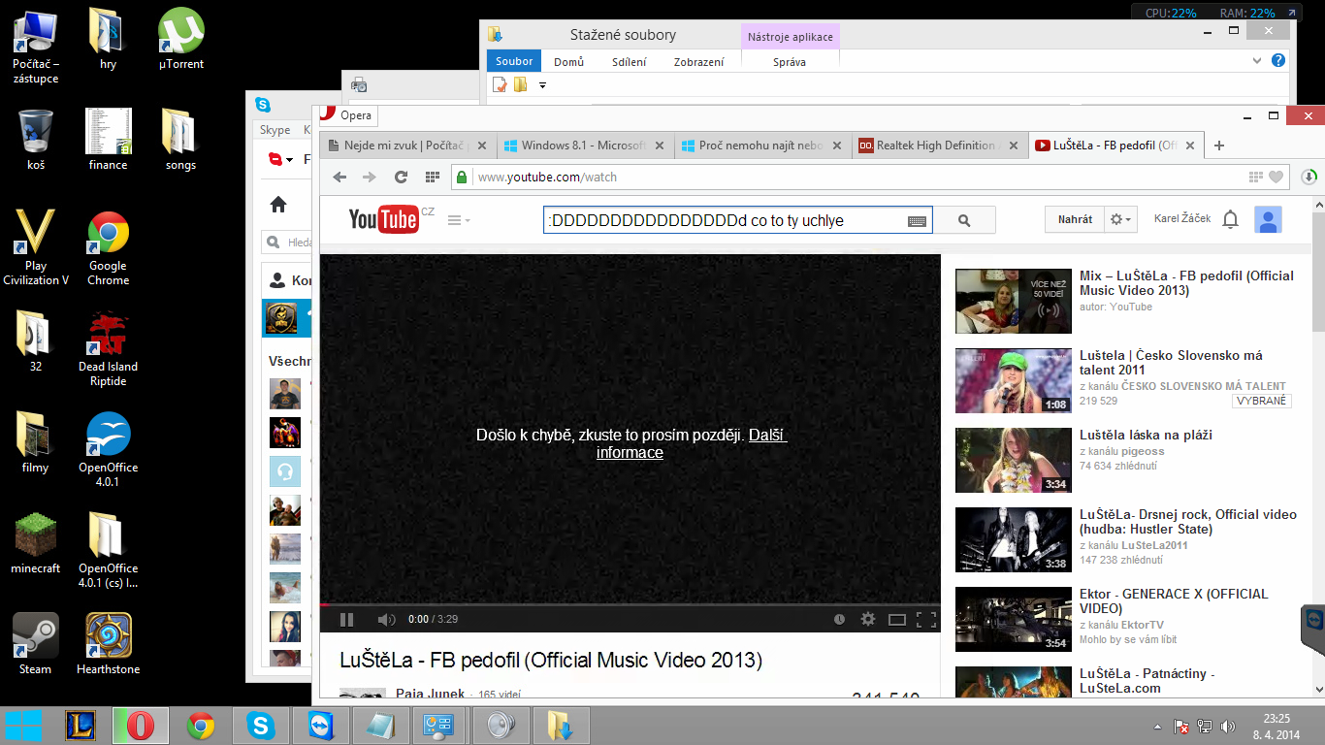The width and height of the screenshot is (1325, 745).
Task: Select the Google Chrome desktop shortcut
Action: tap(108, 247)
